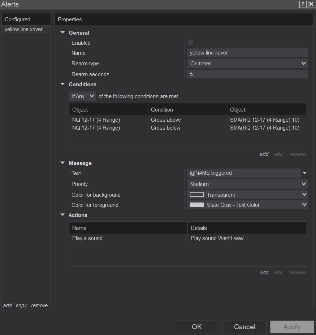Collapse the General section
316x335 pixels.
[62, 32]
